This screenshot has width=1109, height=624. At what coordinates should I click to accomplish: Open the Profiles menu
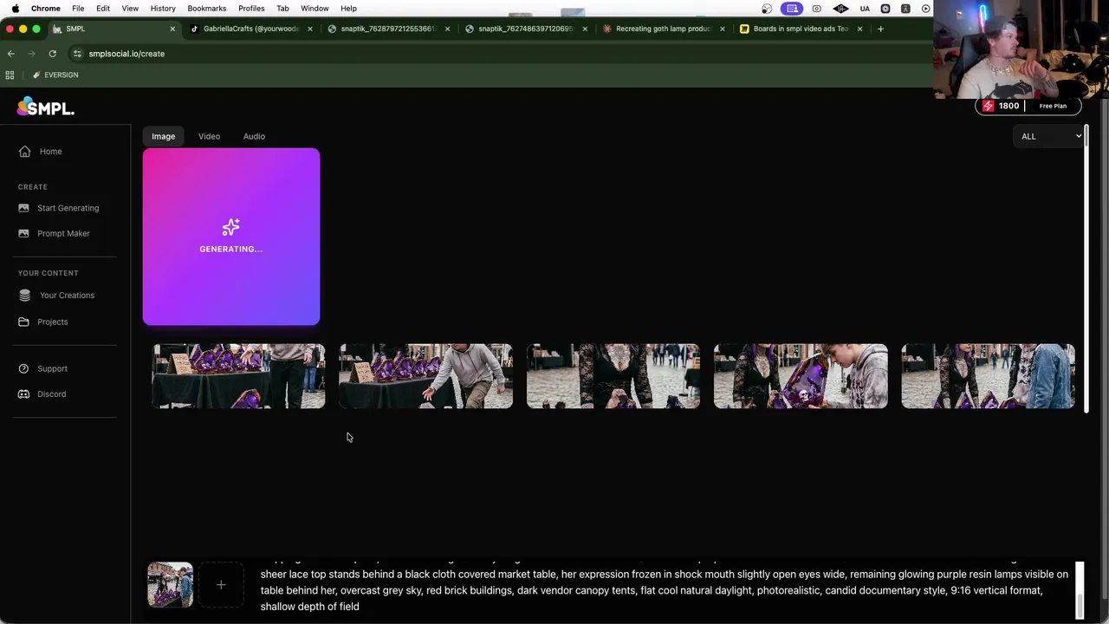251,9
